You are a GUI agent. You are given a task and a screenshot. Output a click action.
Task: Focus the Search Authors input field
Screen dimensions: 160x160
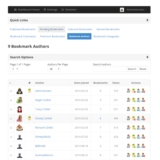point(110,69)
